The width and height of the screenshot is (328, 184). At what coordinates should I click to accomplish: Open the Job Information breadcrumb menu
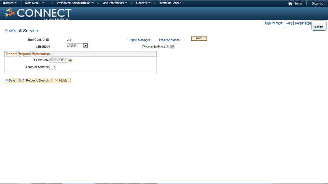(115, 3)
